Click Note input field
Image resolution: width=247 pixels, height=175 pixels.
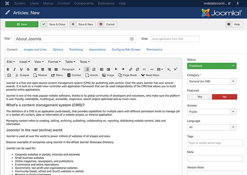[215, 158]
